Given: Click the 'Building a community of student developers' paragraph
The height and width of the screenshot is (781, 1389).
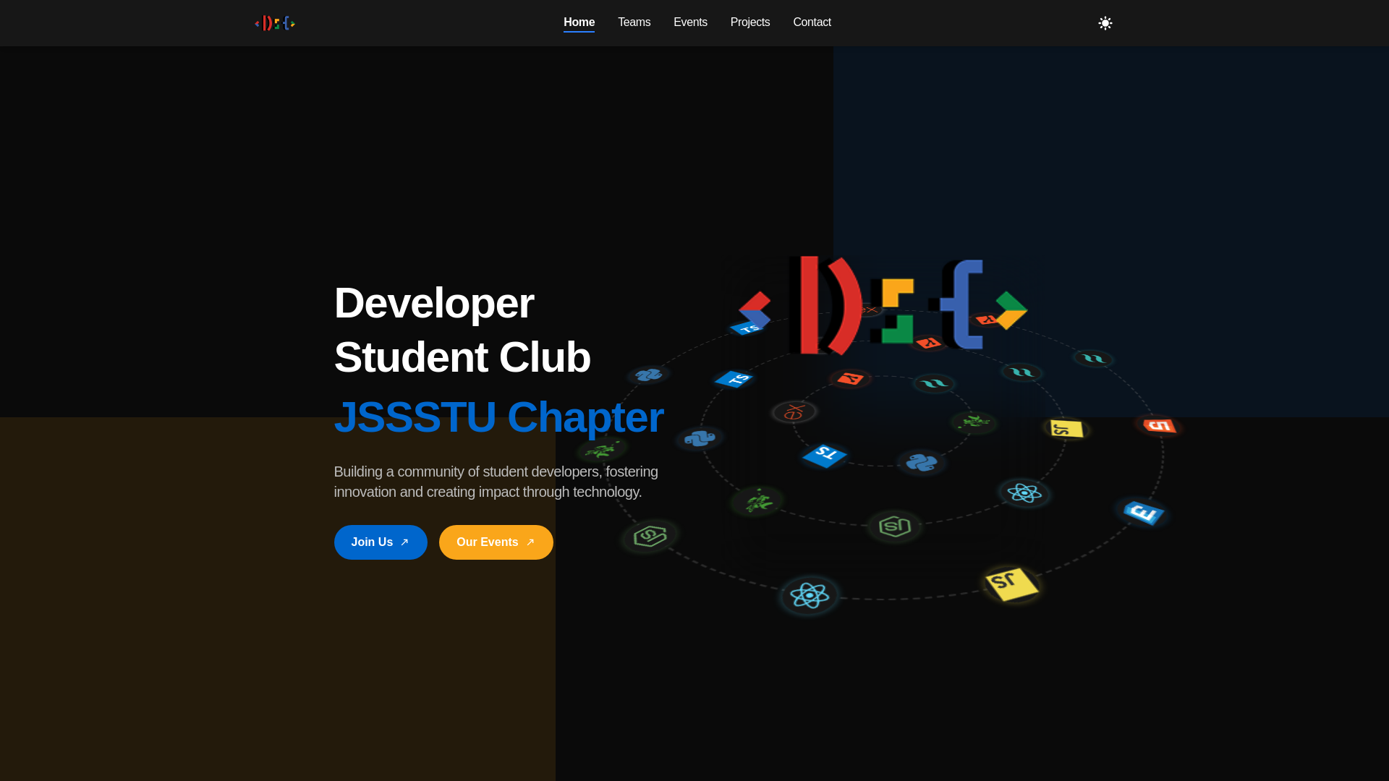Looking at the screenshot, I should [x=496, y=482].
